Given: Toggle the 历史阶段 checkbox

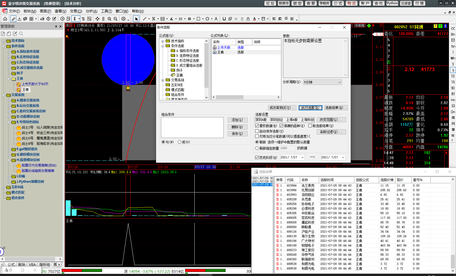Looking at the screenshot, I should click(x=257, y=157).
